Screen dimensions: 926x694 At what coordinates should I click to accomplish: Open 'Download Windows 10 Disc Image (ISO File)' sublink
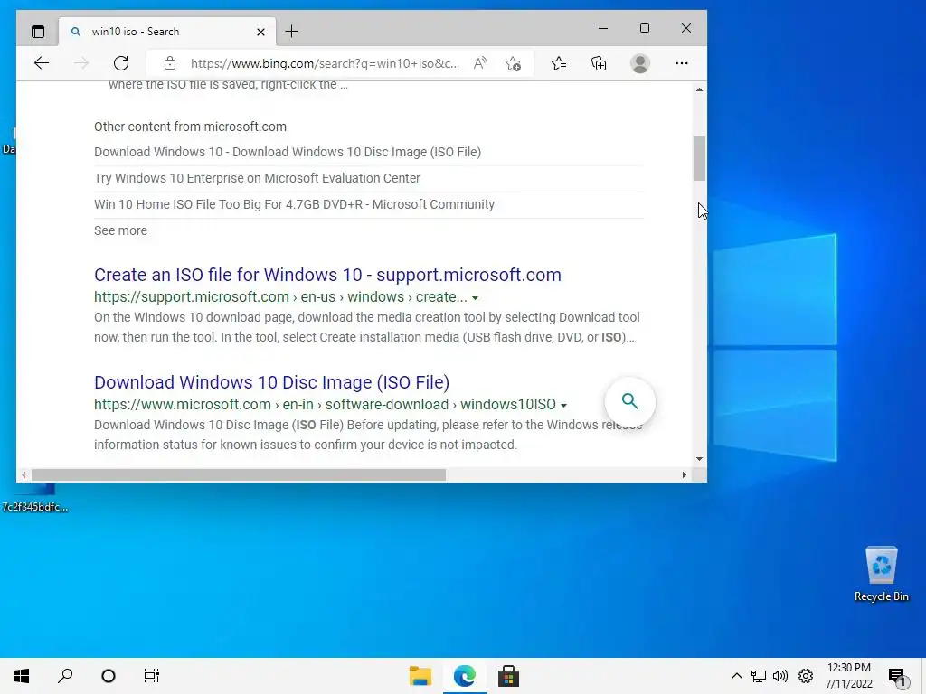(x=288, y=152)
